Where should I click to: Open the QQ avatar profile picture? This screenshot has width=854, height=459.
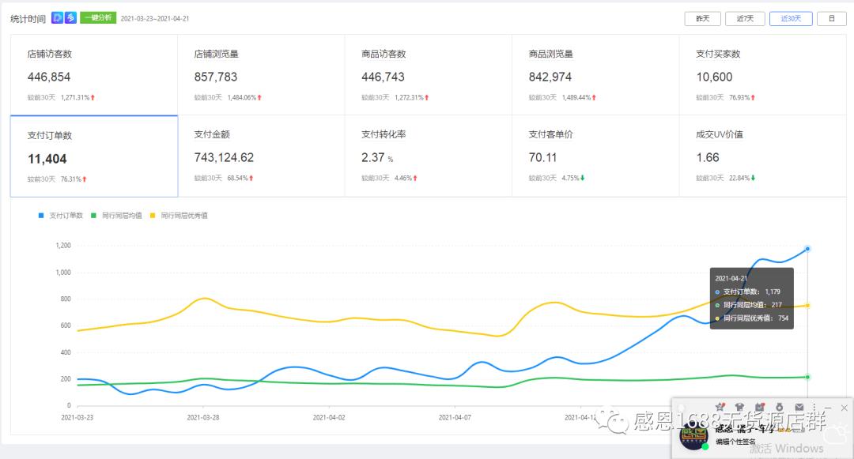[694, 437]
